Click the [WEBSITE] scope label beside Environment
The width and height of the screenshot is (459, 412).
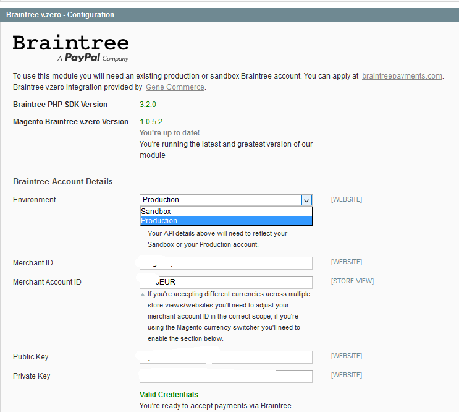tap(346, 200)
